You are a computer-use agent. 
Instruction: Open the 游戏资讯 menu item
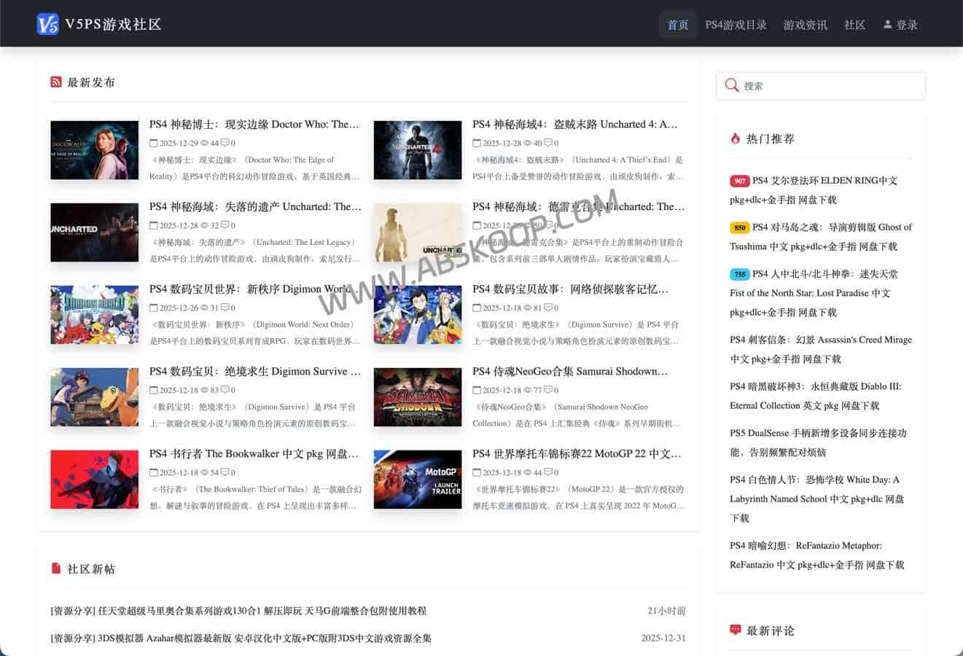pos(805,24)
